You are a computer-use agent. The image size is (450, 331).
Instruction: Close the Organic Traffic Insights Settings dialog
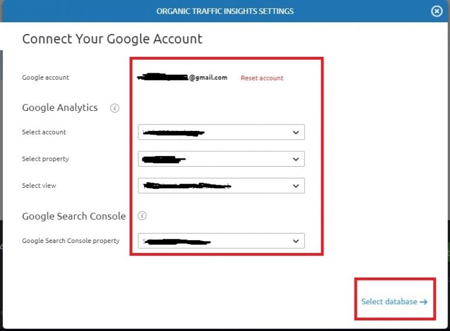437,11
